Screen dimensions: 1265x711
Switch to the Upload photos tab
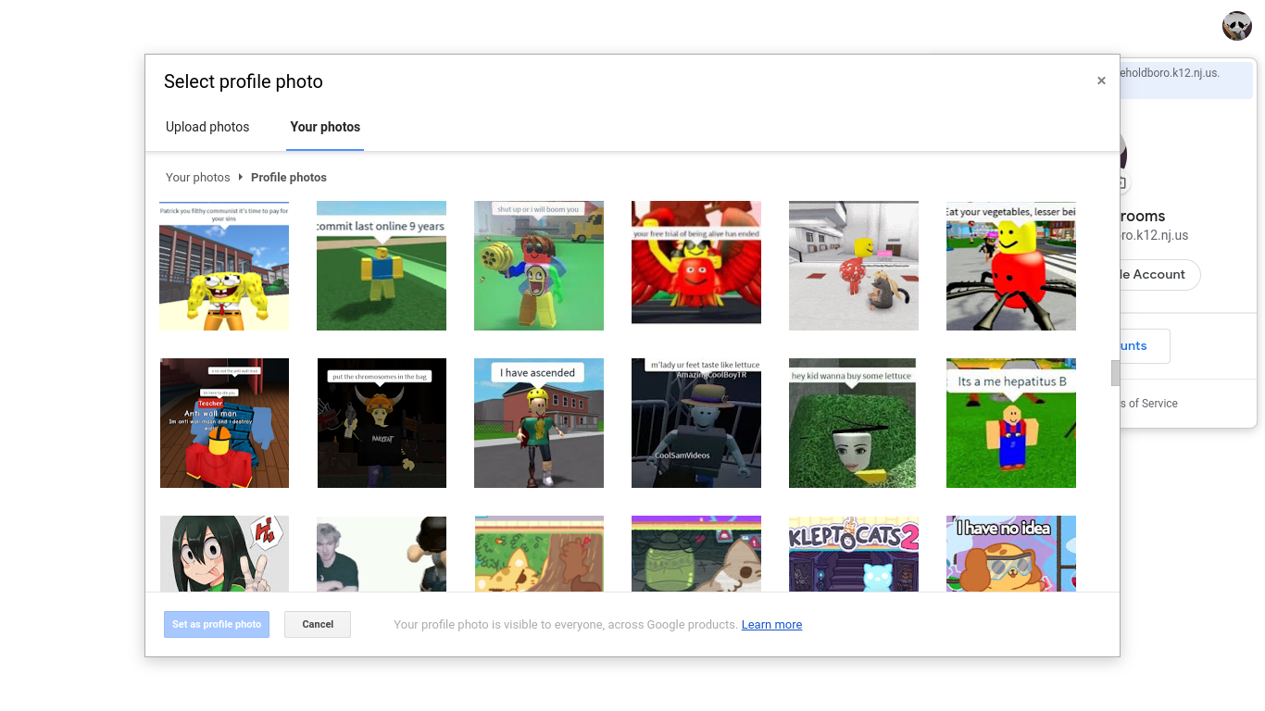207,127
